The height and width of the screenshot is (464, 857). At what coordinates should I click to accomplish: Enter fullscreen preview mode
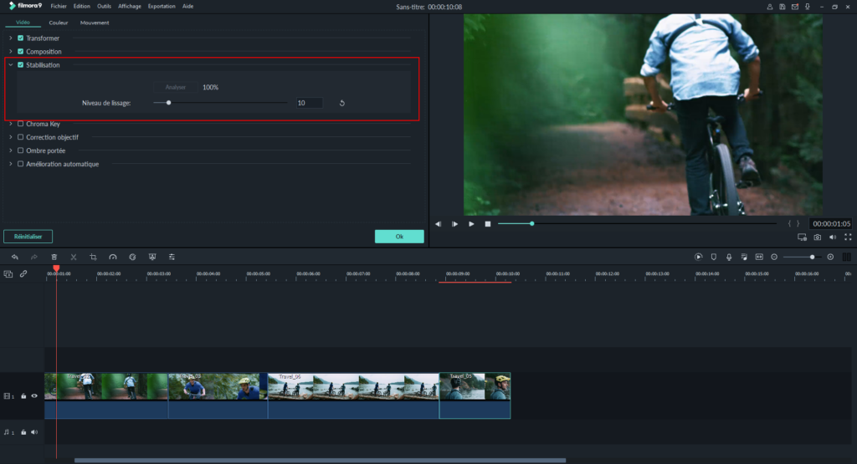(x=848, y=237)
